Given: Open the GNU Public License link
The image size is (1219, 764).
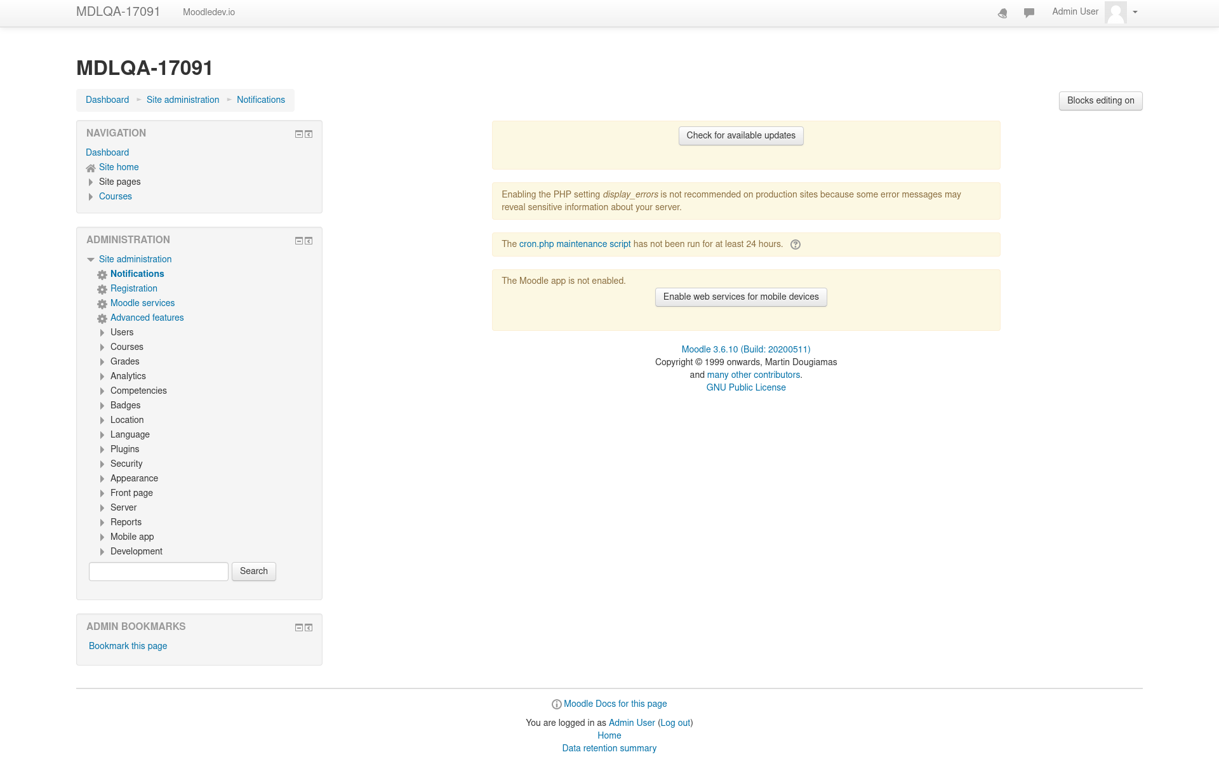Looking at the screenshot, I should (x=746, y=387).
